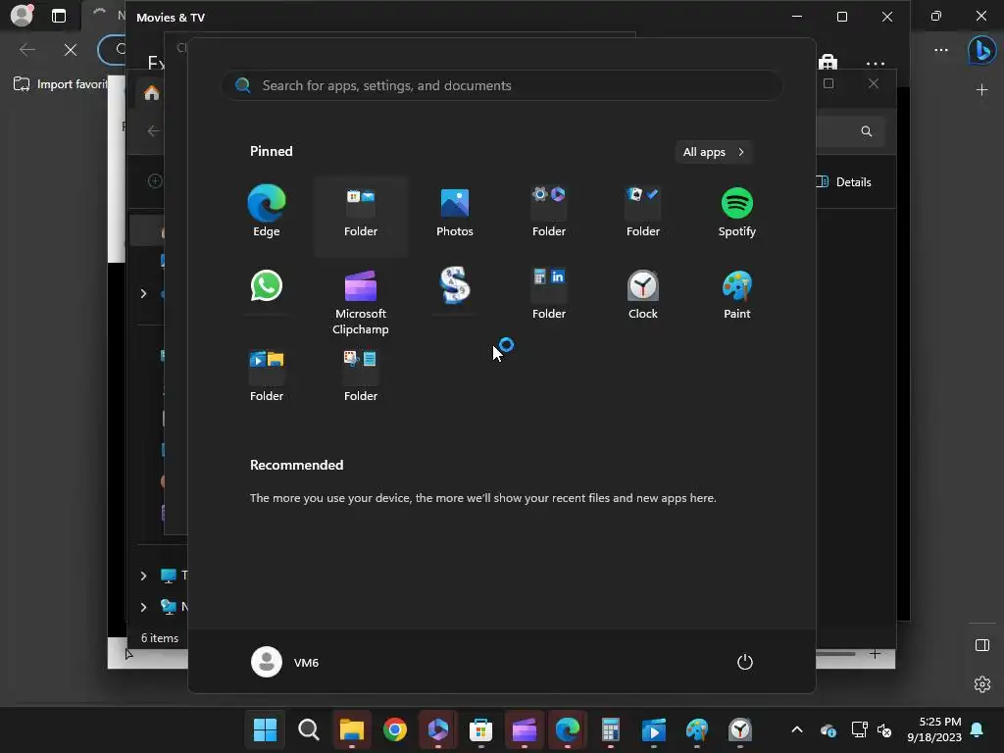Switch to Clipchamp in the taskbar
This screenshot has width=1004, height=753.
[524, 729]
